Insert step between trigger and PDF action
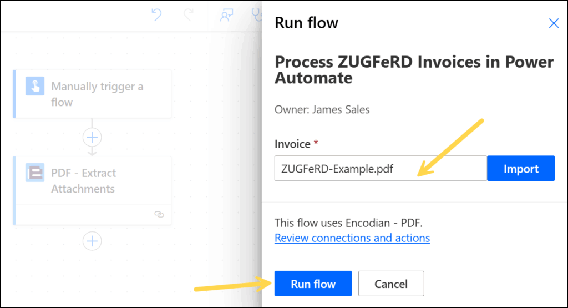Viewport: 568px width, 308px height. [92, 137]
